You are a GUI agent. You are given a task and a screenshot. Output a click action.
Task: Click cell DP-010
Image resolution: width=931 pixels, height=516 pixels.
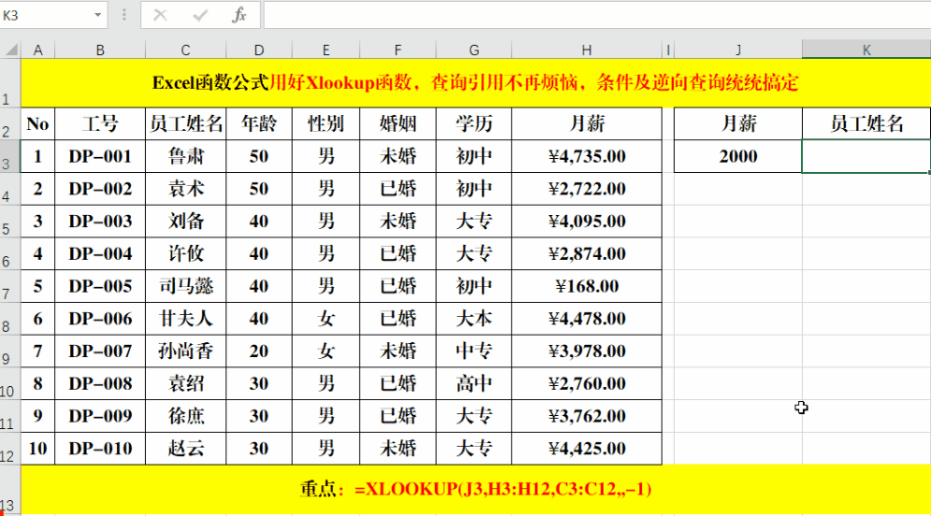[x=100, y=449]
